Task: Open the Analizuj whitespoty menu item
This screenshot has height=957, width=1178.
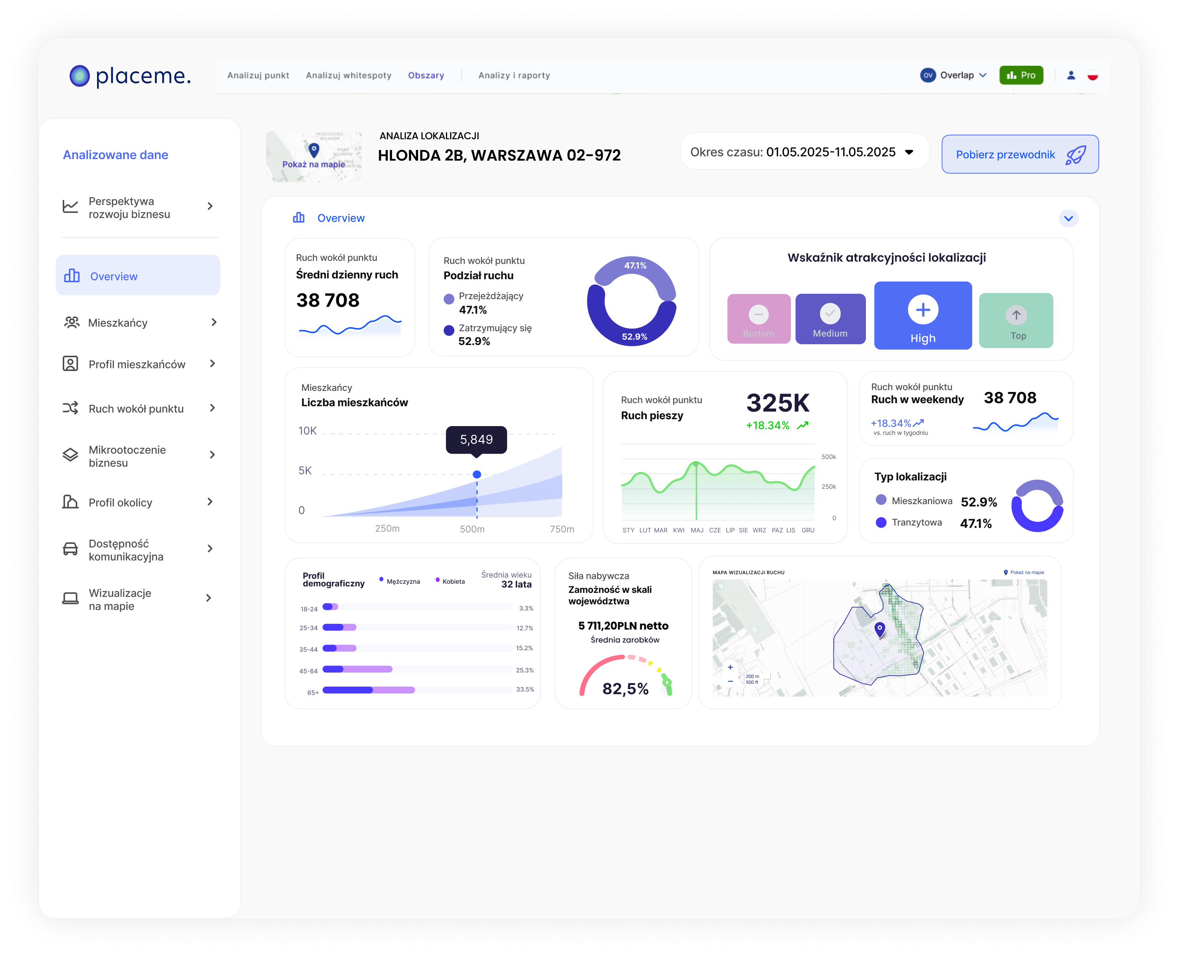Action: tap(348, 75)
